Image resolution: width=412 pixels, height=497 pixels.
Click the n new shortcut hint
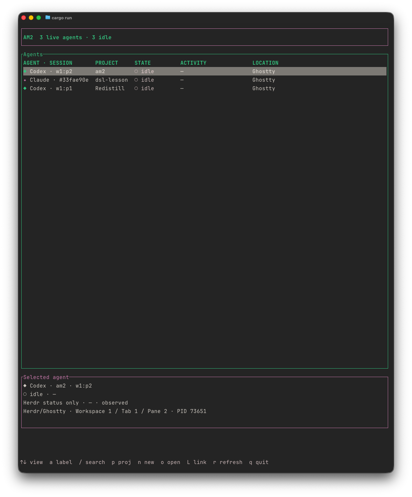[x=146, y=462]
